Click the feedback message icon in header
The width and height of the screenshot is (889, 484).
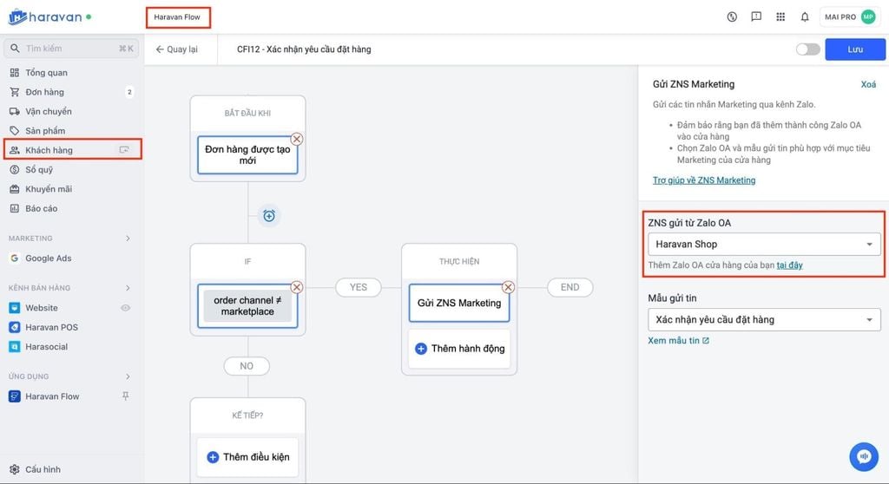(x=756, y=16)
